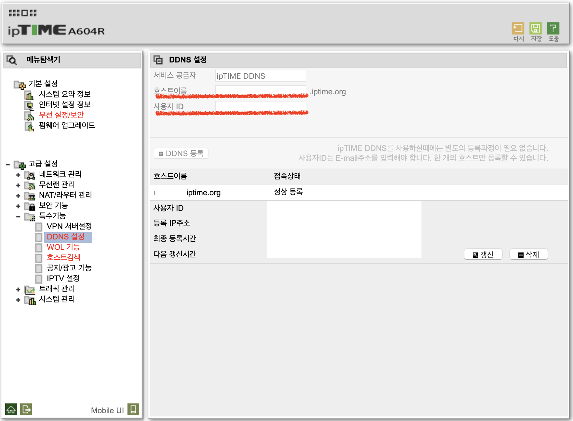Click the 무선랜 관리 folder icon
Image resolution: width=573 pixels, height=421 pixels.
[30, 186]
